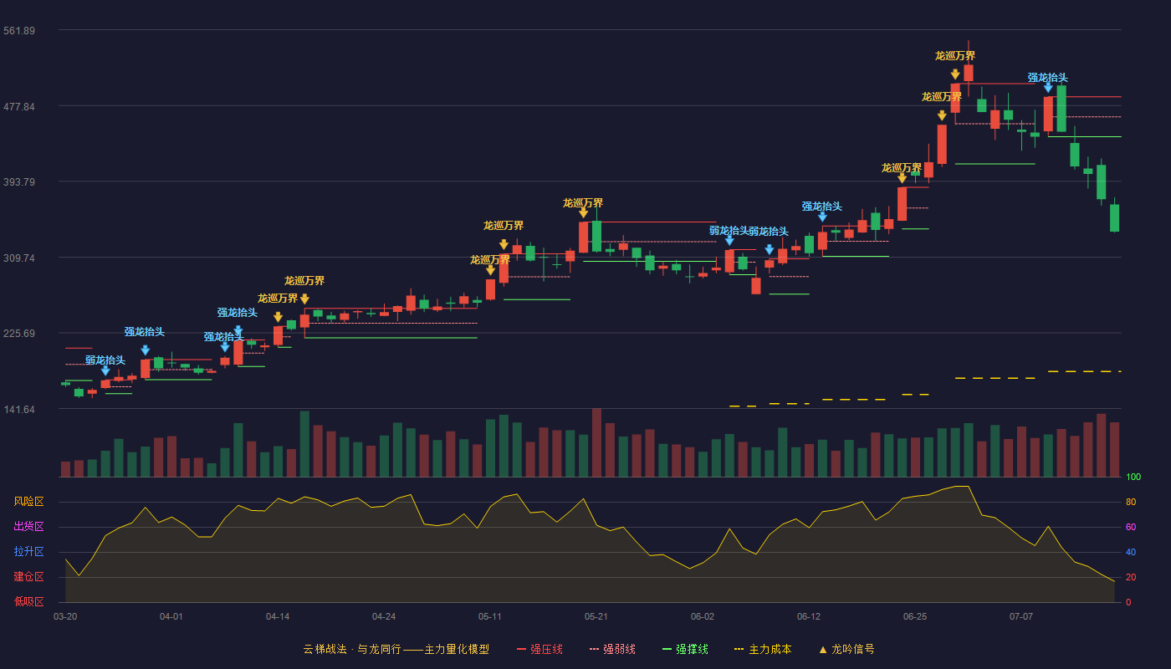
Task: Click the purple 60 indicator scale value
Action: coord(1131,527)
